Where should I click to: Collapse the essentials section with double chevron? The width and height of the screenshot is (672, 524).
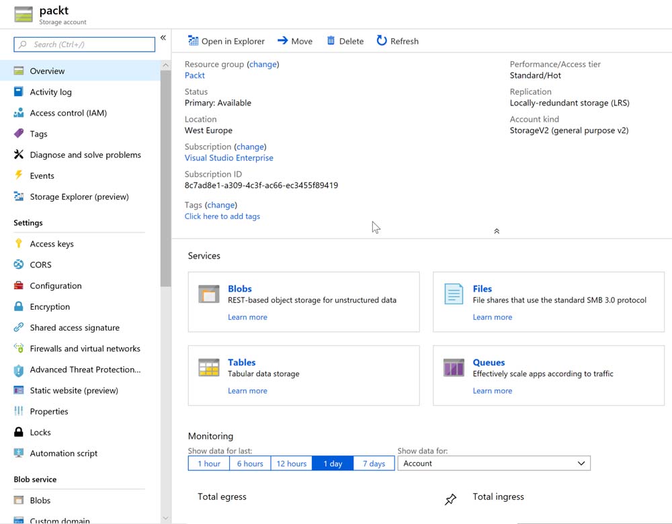pyautogui.click(x=497, y=231)
